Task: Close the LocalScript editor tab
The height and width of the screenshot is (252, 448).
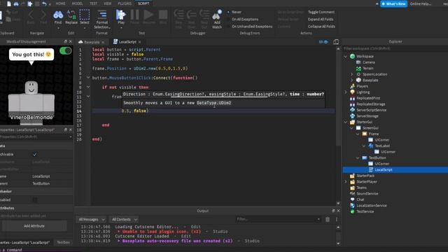Action: pyautogui.click(x=140, y=42)
